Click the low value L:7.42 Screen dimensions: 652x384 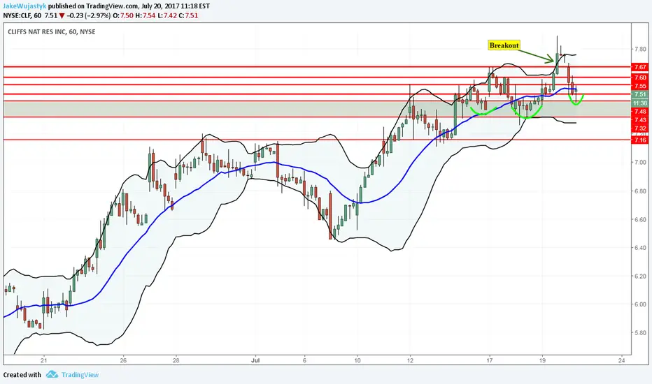pyautogui.click(x=167, y=16)
